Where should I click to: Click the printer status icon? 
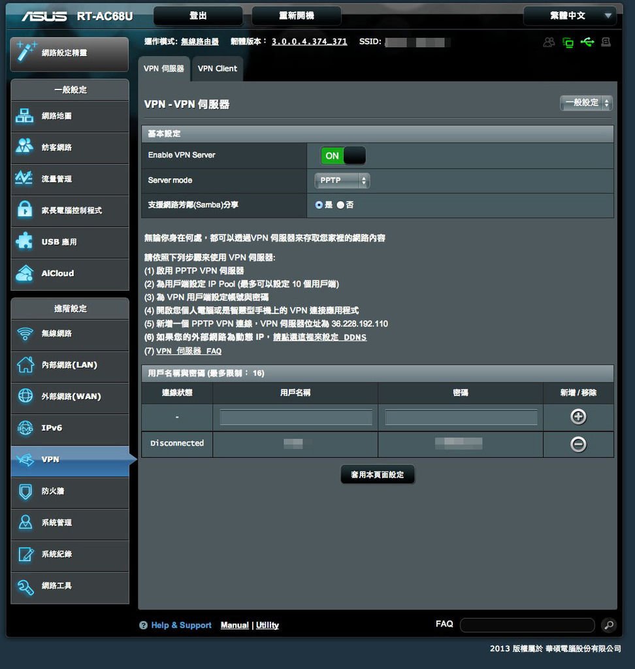[x=606, y=42]
